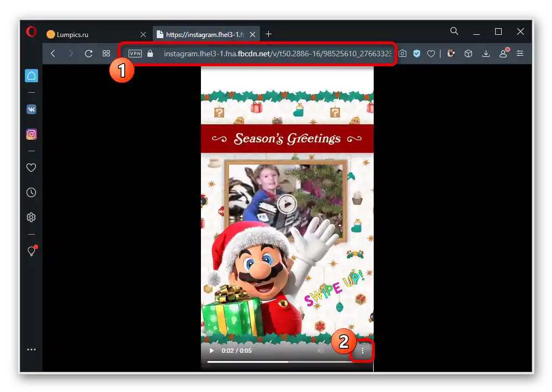
Task: Open the user account profile icon
Action: tap(503, 53)
